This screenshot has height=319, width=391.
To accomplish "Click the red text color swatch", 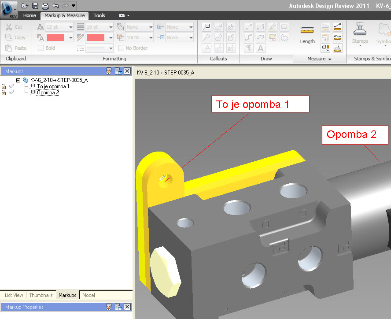I will [x=55, y=37].
